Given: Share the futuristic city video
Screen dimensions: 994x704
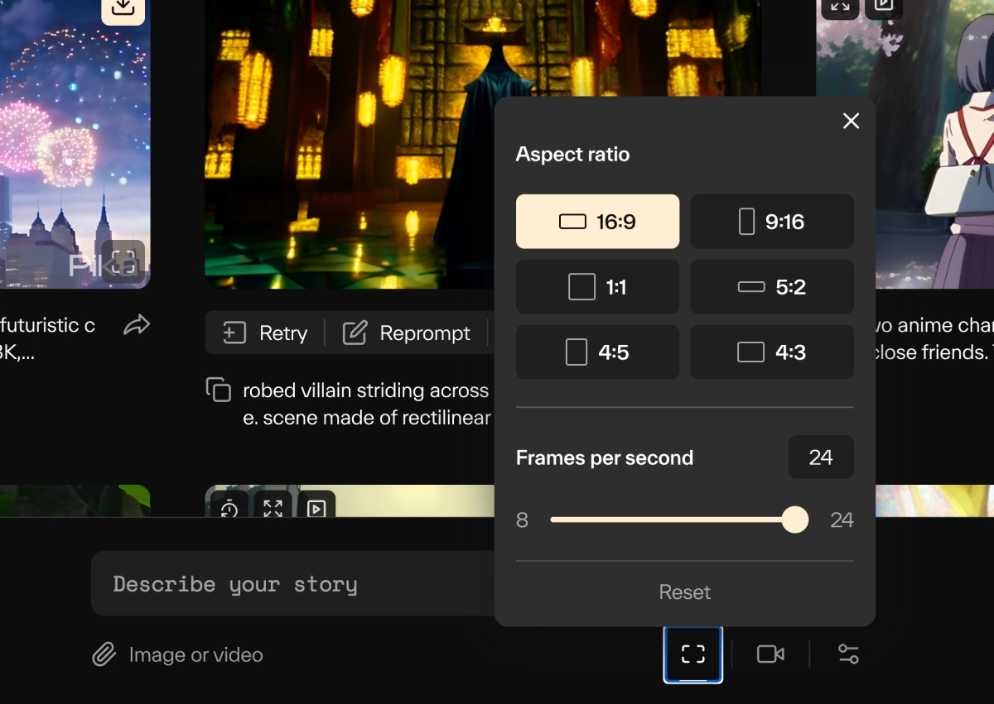Looking at the screenshot, I should [x=137, y=325].
